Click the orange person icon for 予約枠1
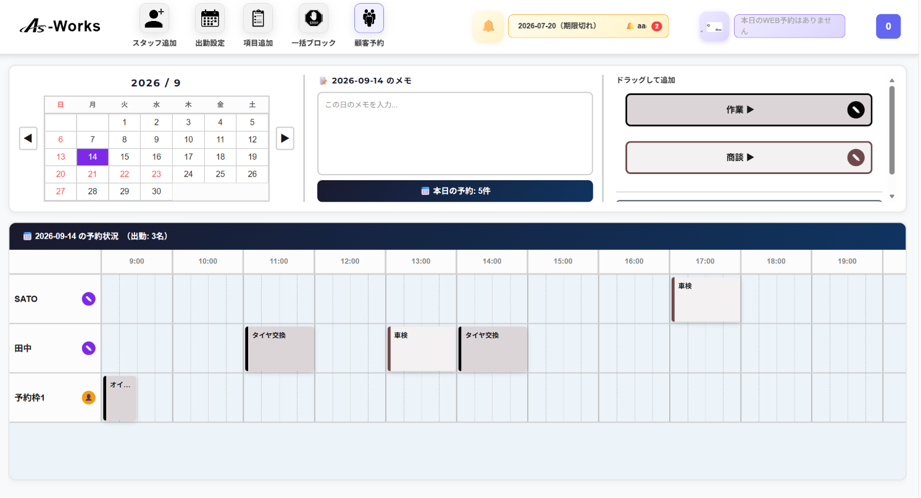The image size is (921, 498). click(89, 397)
